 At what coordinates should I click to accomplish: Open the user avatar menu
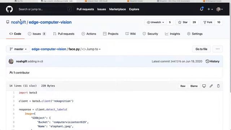tap(219, 9)
